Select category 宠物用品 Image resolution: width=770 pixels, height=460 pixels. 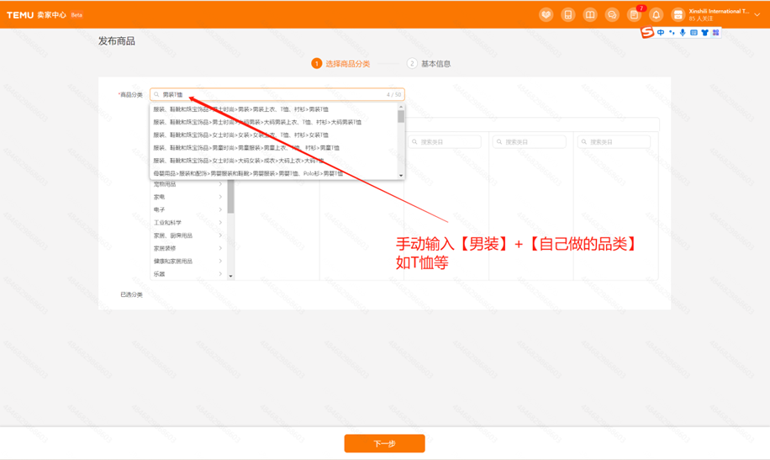click(165, 184)
